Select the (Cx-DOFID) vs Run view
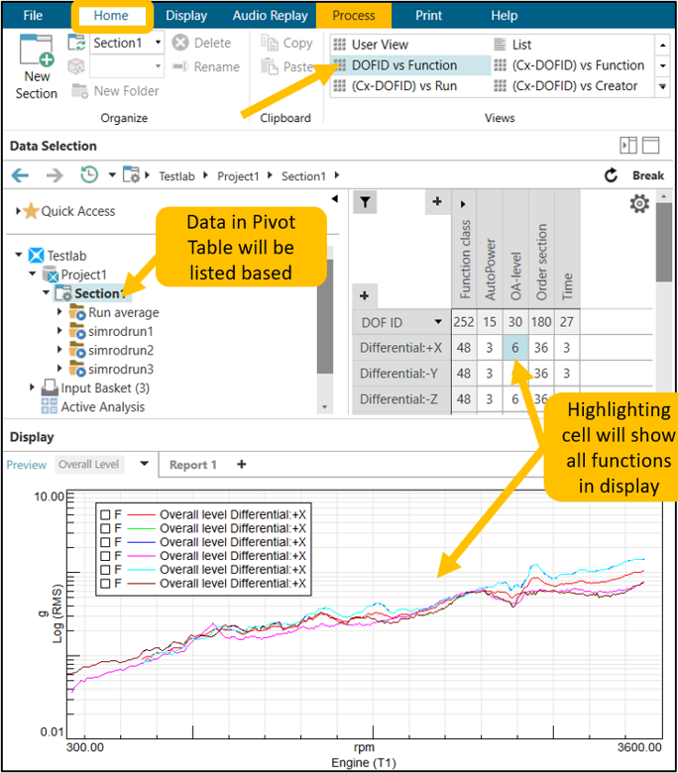Image resolution: width=678 pixels, height=773 pixels. 404,86
